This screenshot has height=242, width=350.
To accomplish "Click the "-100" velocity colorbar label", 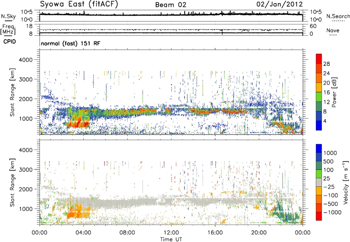I will pyautogui.click(x=331, y=195).
